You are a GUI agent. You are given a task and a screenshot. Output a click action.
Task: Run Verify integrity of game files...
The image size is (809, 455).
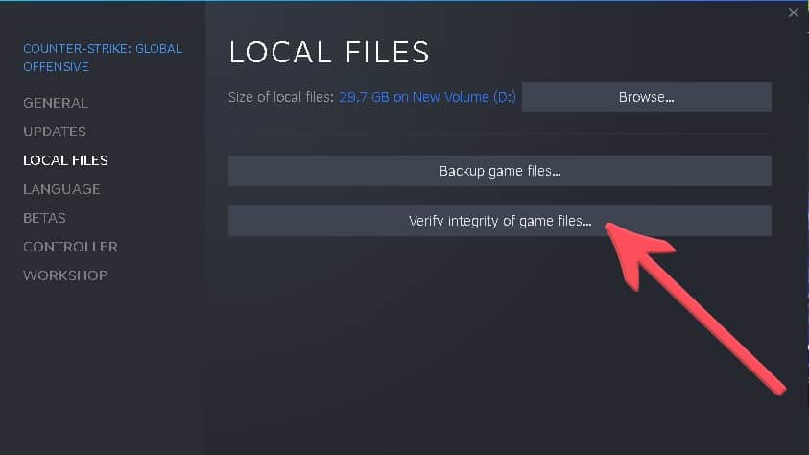[x=499, y=221]
